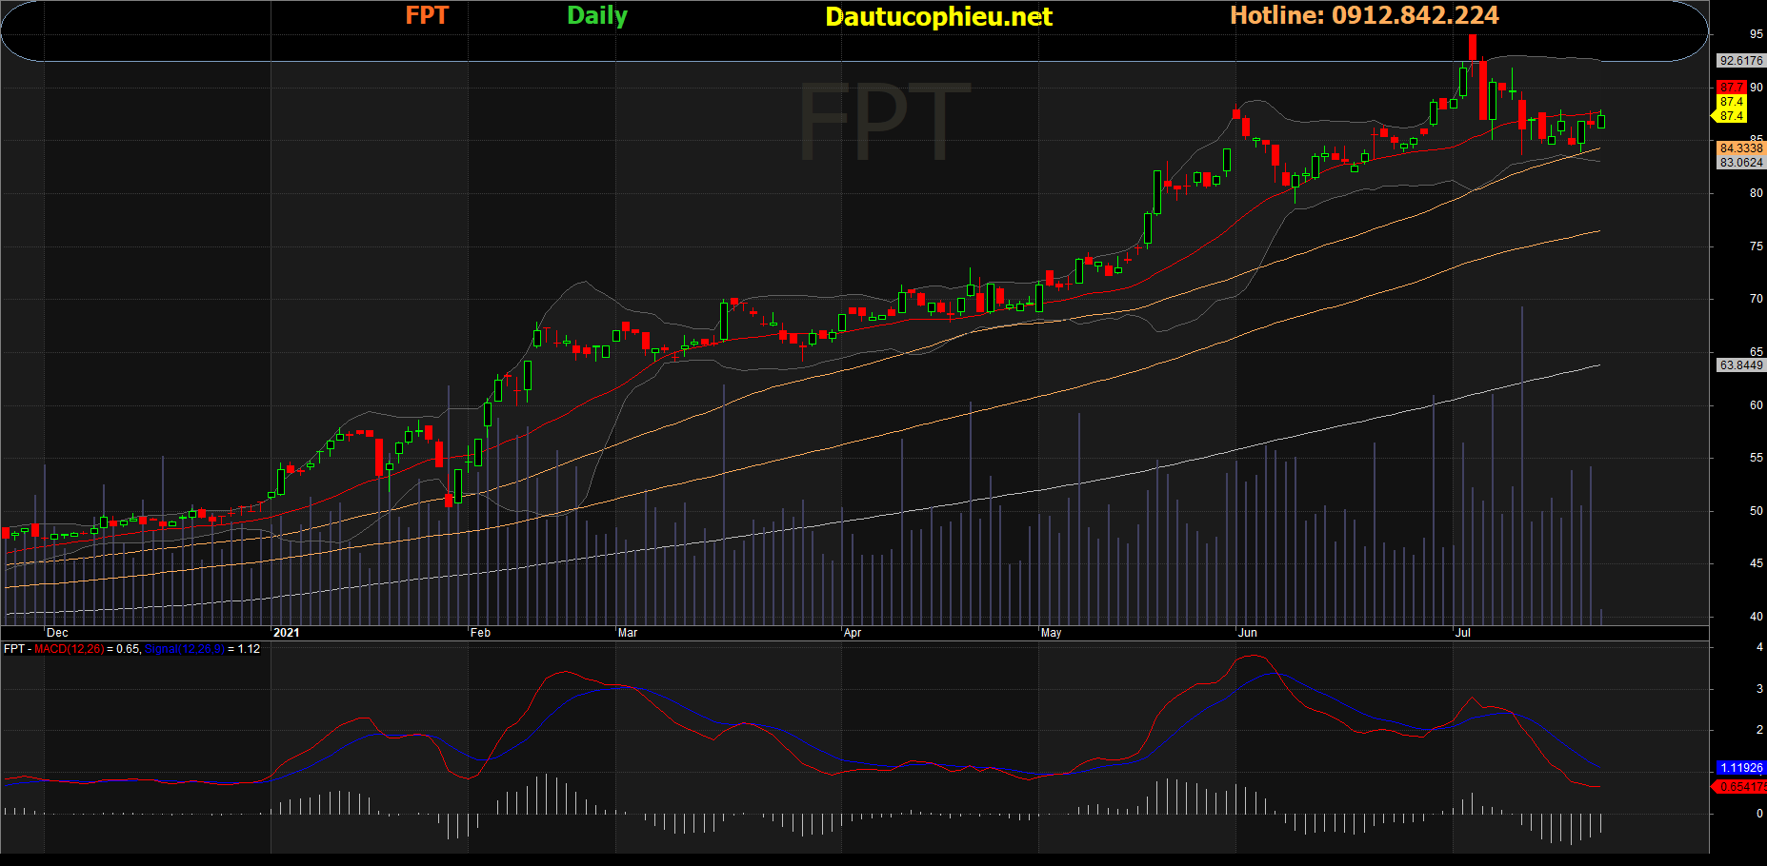
Task: Jump to the Feb time axis marker
Action: (480, 633)
